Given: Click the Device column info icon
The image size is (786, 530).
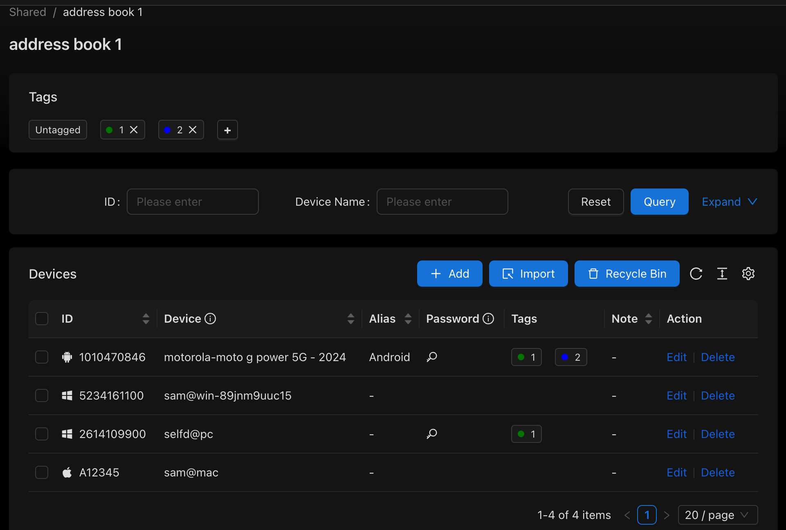Looking at the screenshot, I should click(210, 319).
